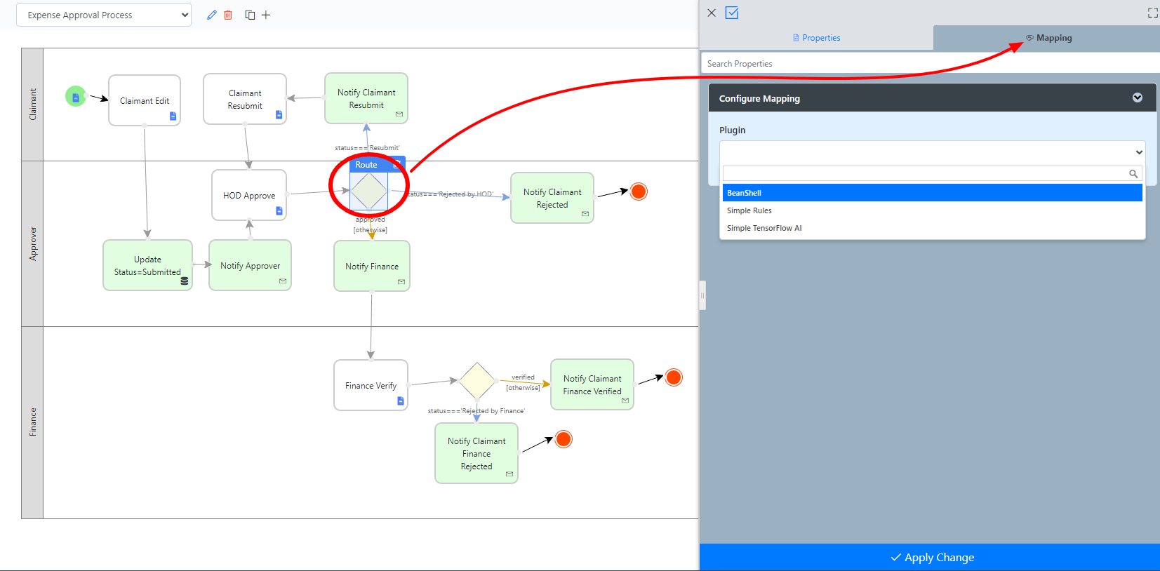Switch to the Mapping tab
The image size is (1160, 571).
[1048, 38]
